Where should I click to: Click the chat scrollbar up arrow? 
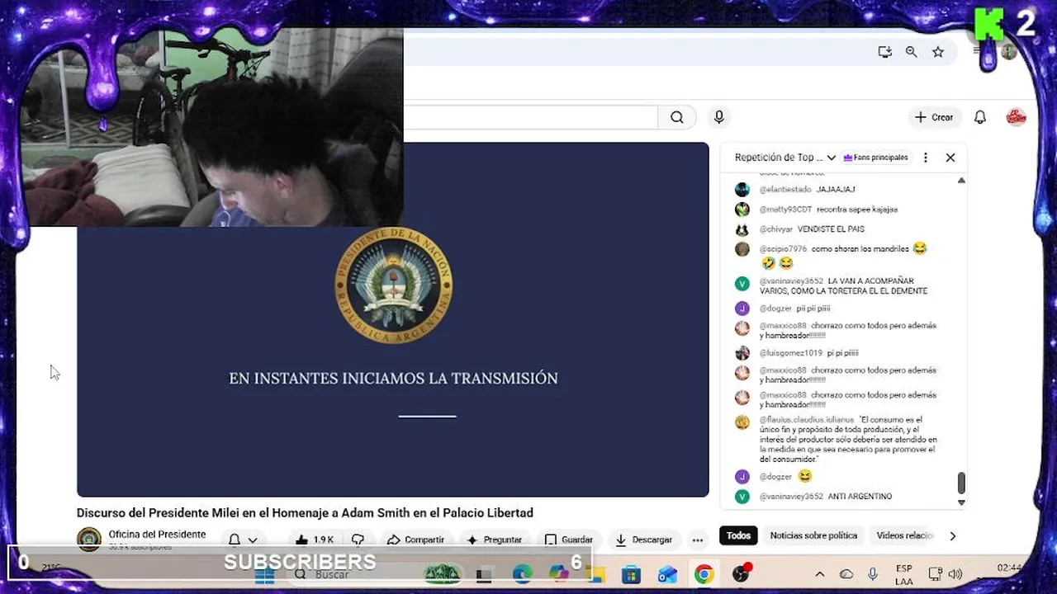[x=961, y=181]
